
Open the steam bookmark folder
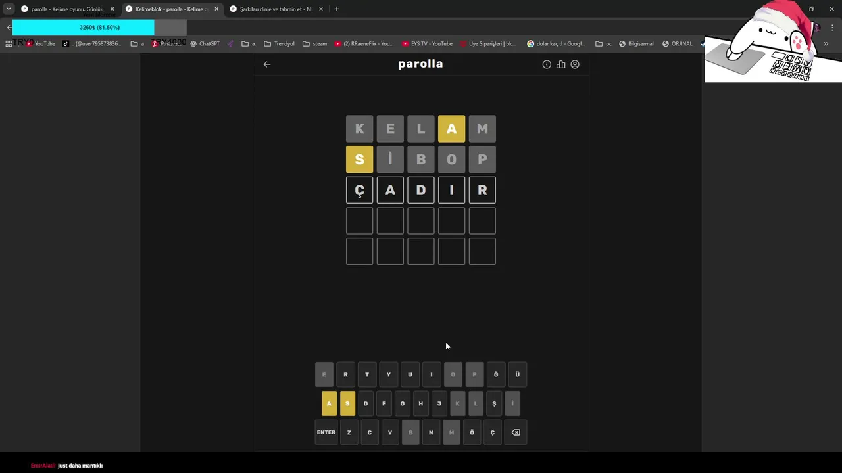pyautogui.click(x=314, y=44)
